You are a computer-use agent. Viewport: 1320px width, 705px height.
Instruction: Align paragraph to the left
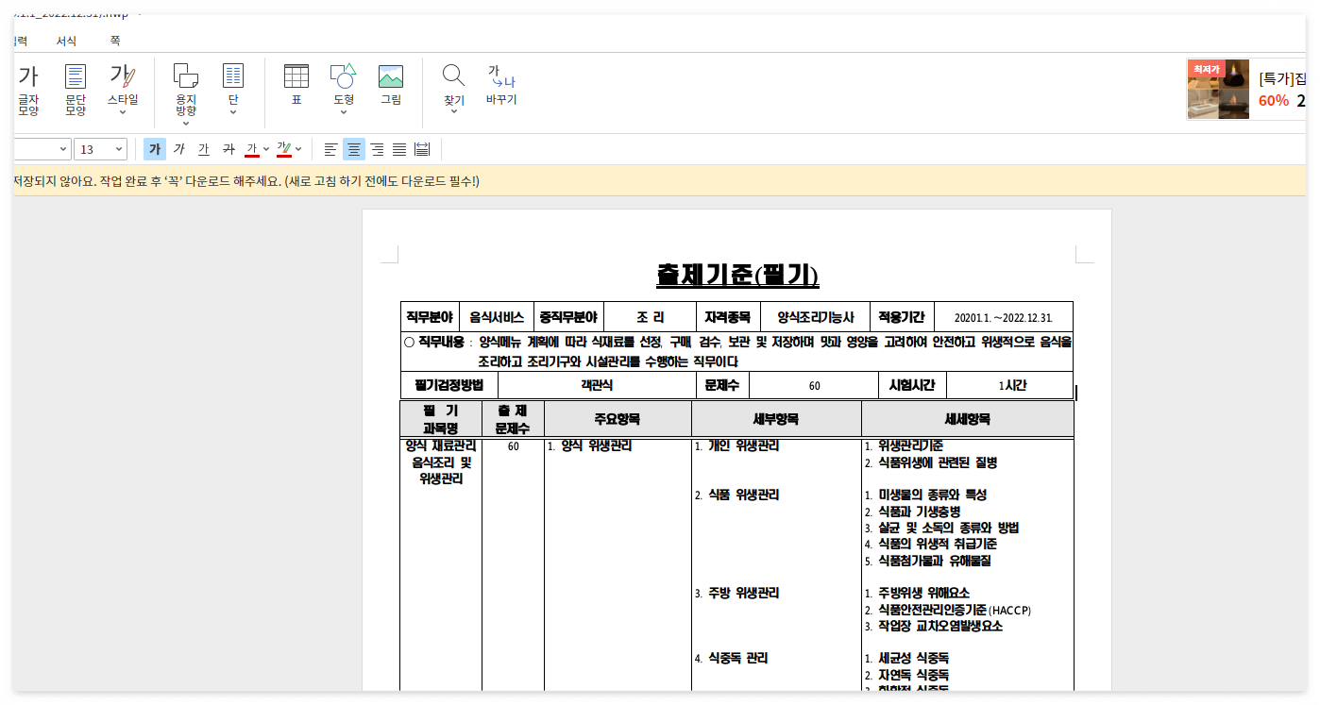[x=330, y=149]
